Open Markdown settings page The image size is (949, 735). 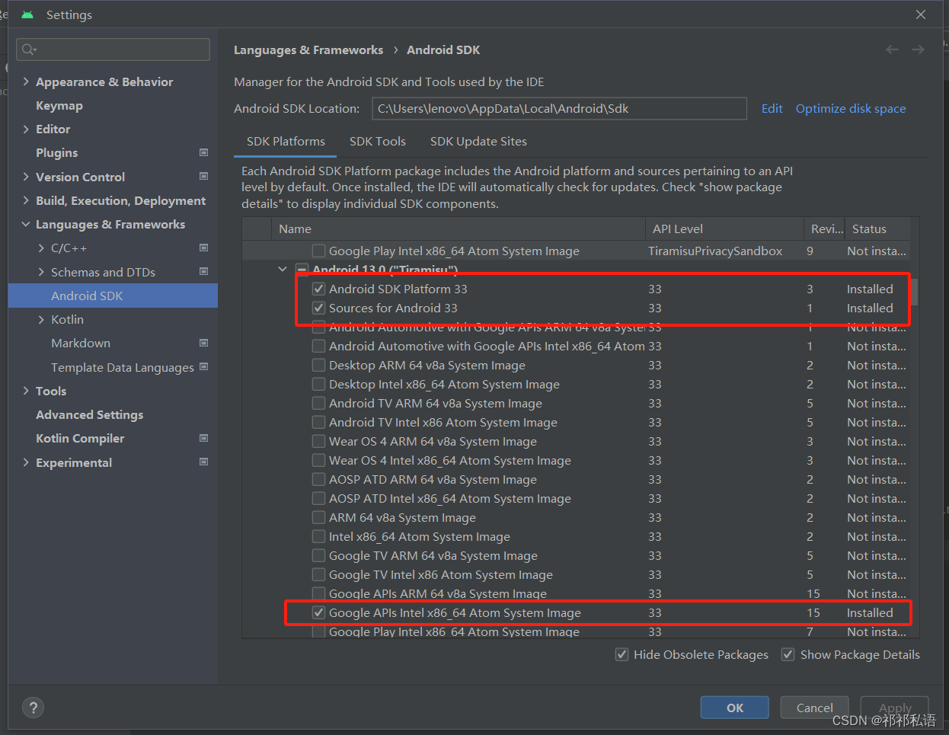click(81, 343)
